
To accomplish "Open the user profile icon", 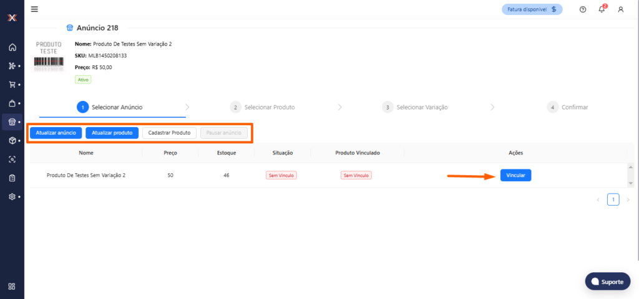I will tap(620, 9).
